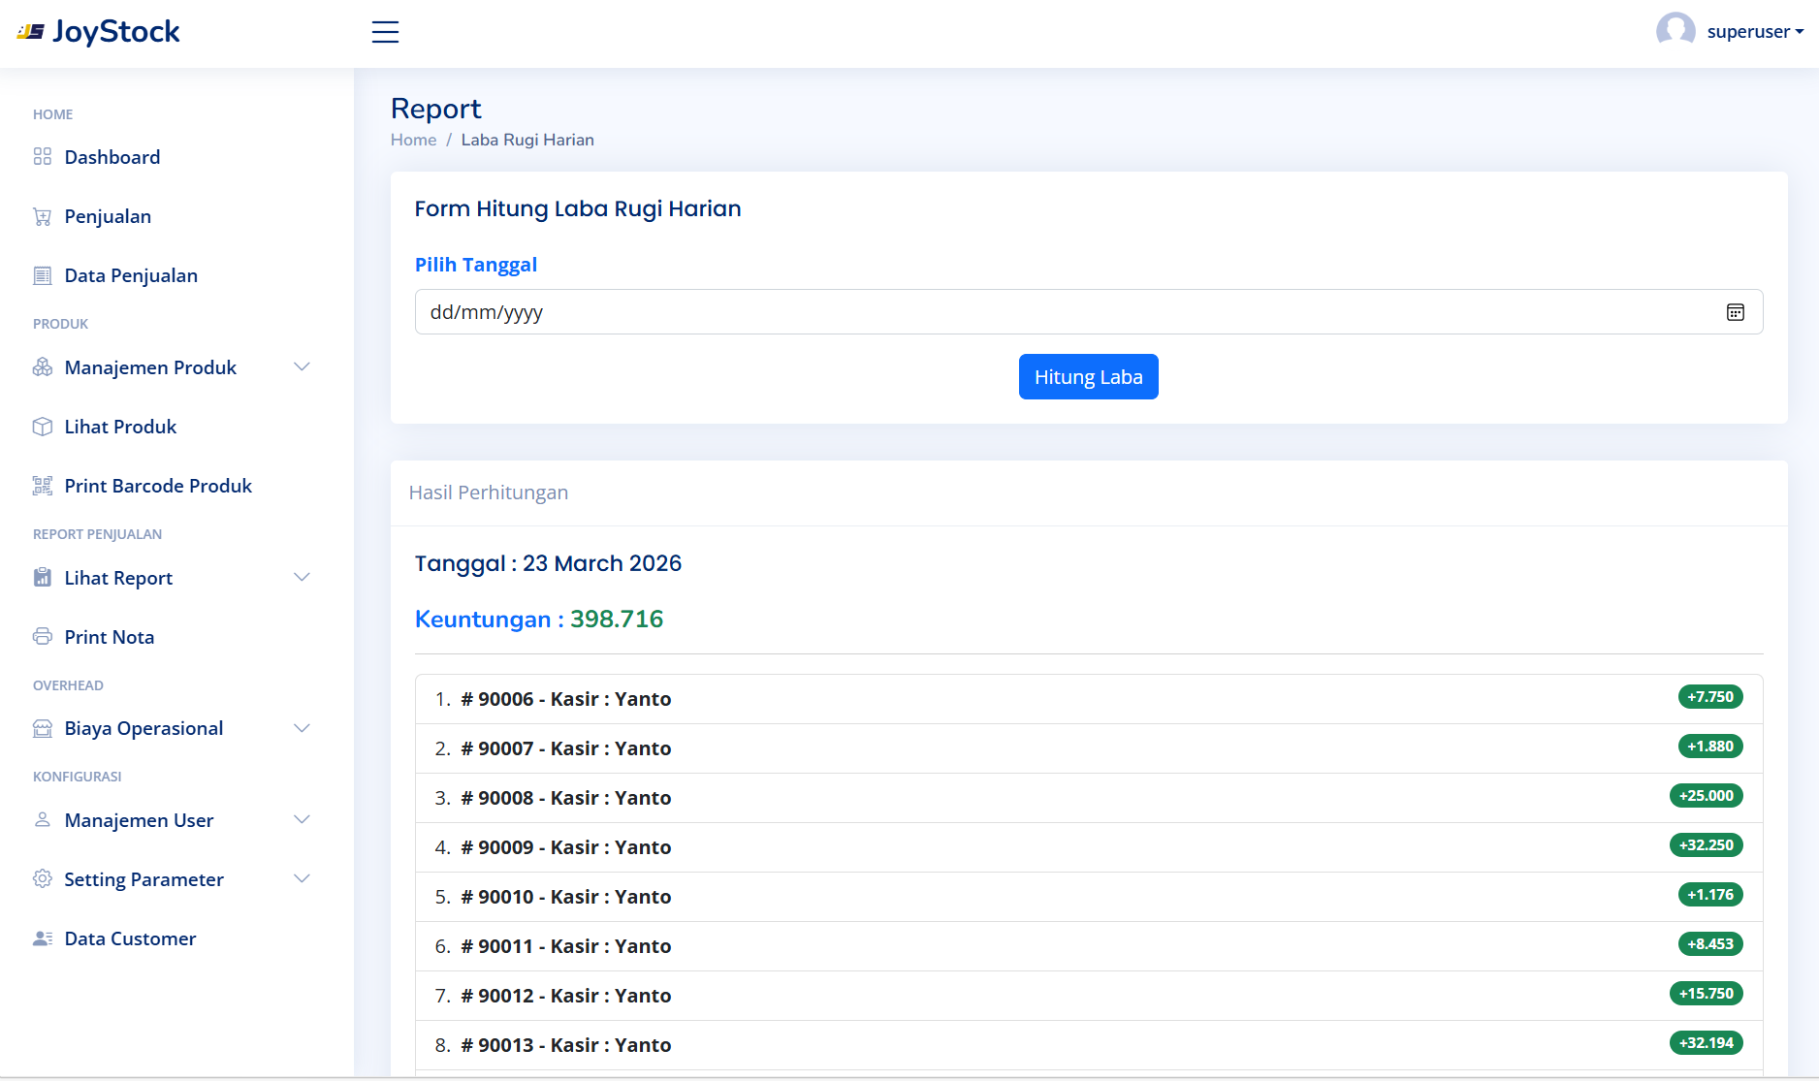
Task: Click the Hitung Laba button
Action: [x=1088, y=377]
